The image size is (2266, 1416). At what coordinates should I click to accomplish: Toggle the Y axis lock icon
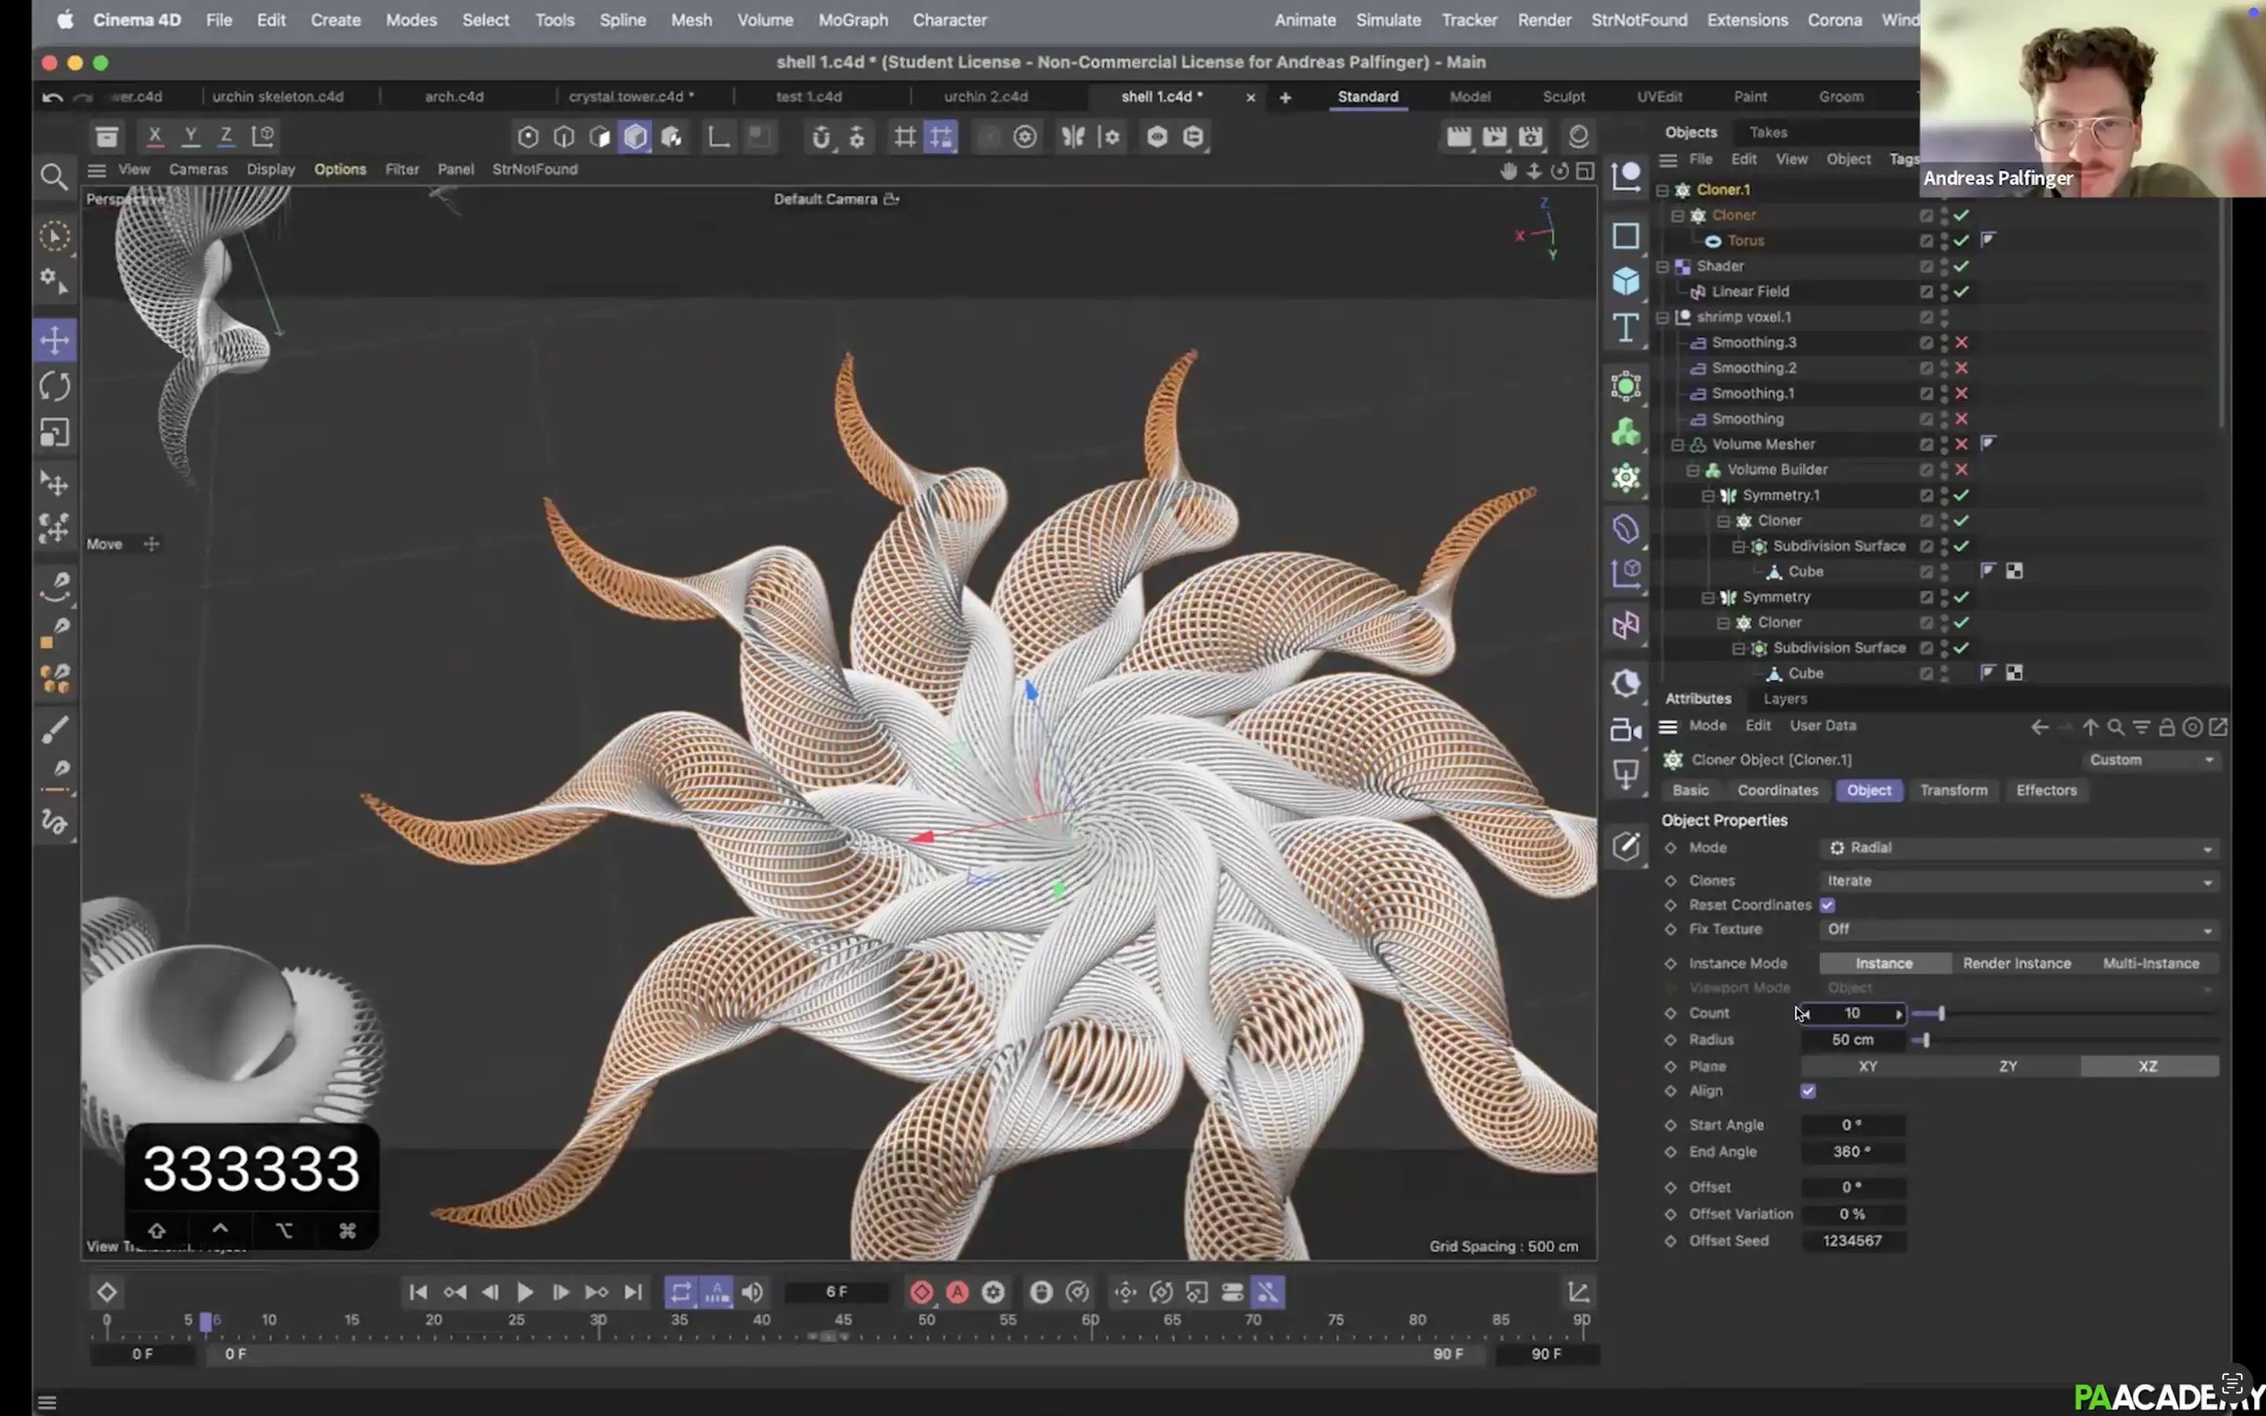tap(190, 137)
